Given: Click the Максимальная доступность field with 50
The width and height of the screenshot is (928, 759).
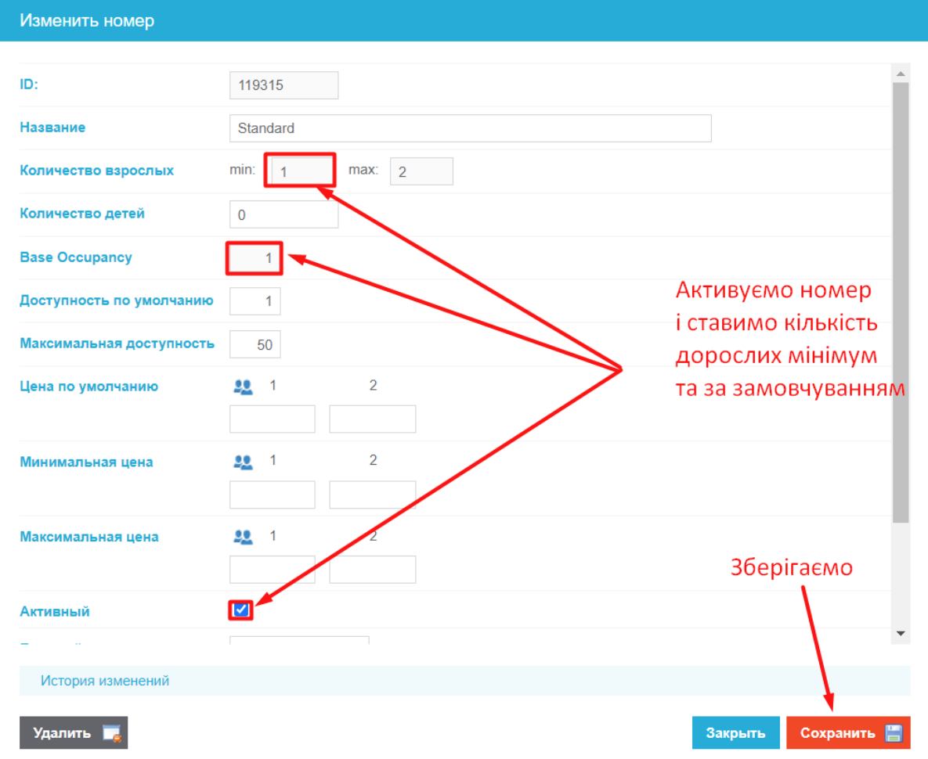Looking at the screenshot, I should (255, 344).
